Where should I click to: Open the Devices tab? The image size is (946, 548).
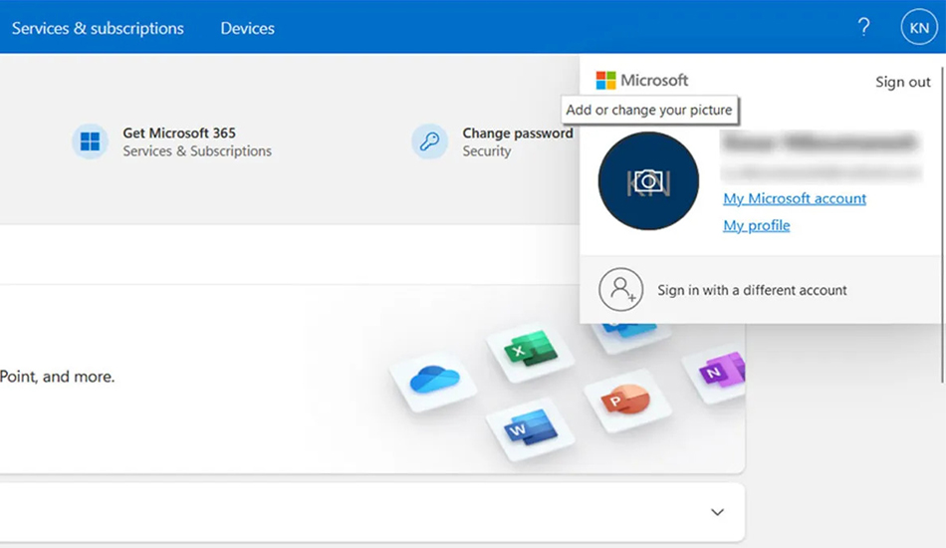pos(247,28)
